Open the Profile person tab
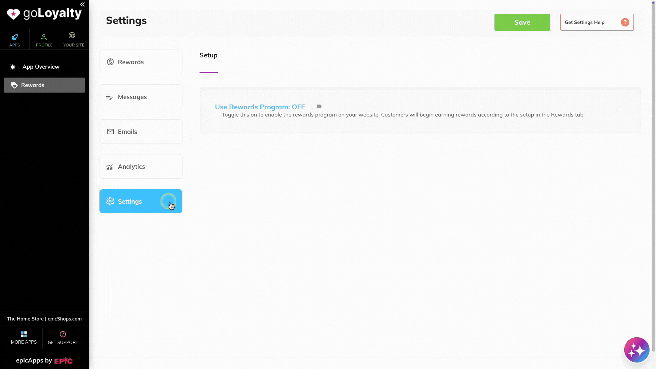Image resolution: width=656 pixels, height=369 pixels. coord(44,39)
